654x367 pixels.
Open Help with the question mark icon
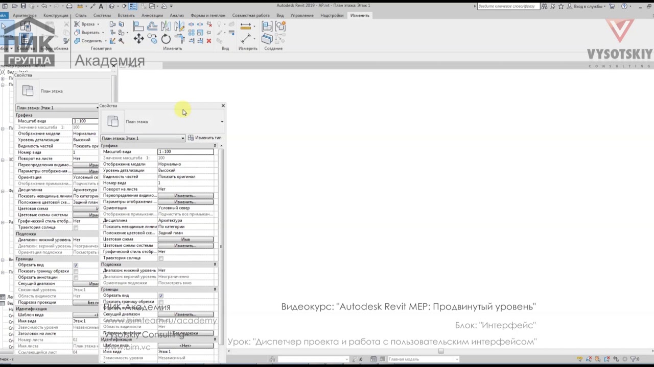(624, 6)
